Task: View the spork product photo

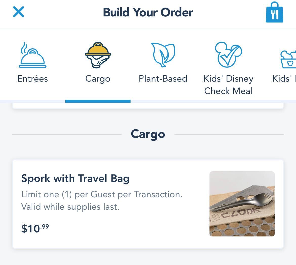Action: [242, 204]
